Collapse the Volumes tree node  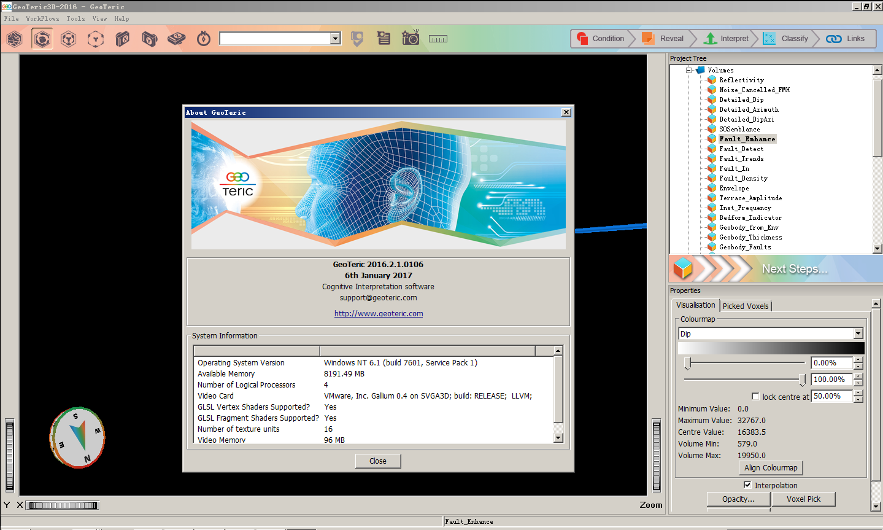tap(688, 70)
